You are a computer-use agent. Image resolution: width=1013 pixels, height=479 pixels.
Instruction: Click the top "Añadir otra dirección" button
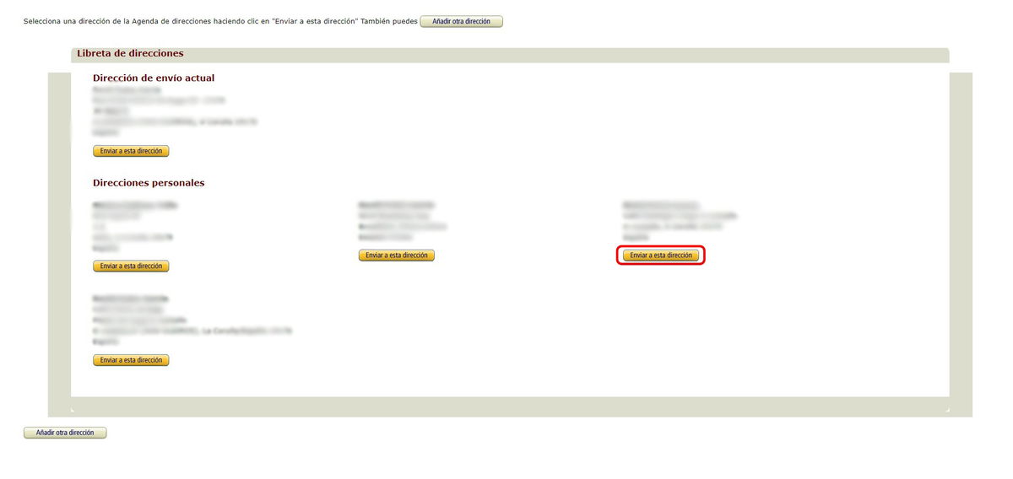click(461, 21)
